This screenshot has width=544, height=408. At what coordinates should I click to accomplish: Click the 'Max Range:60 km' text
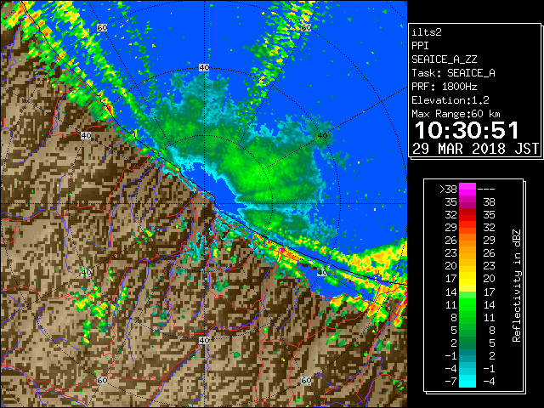click(x=456, y=114)
